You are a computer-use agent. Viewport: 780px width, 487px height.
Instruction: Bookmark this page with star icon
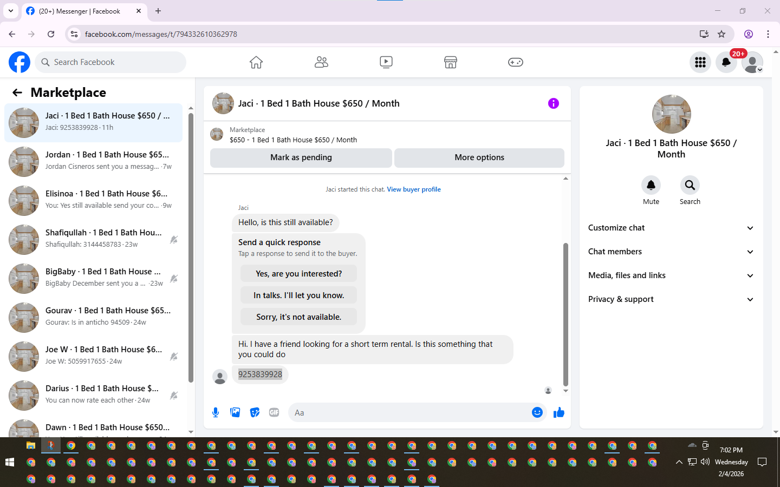[x=721, y=34]
